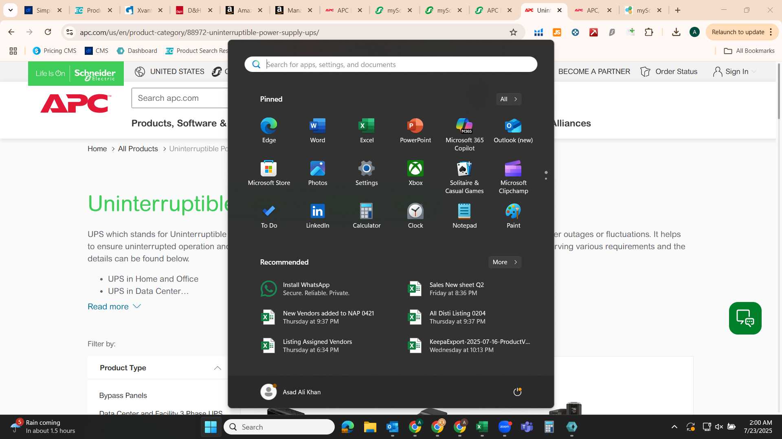Open clock showing 2:00 AM
Screen dimensions: 782x439
(758, 427)
